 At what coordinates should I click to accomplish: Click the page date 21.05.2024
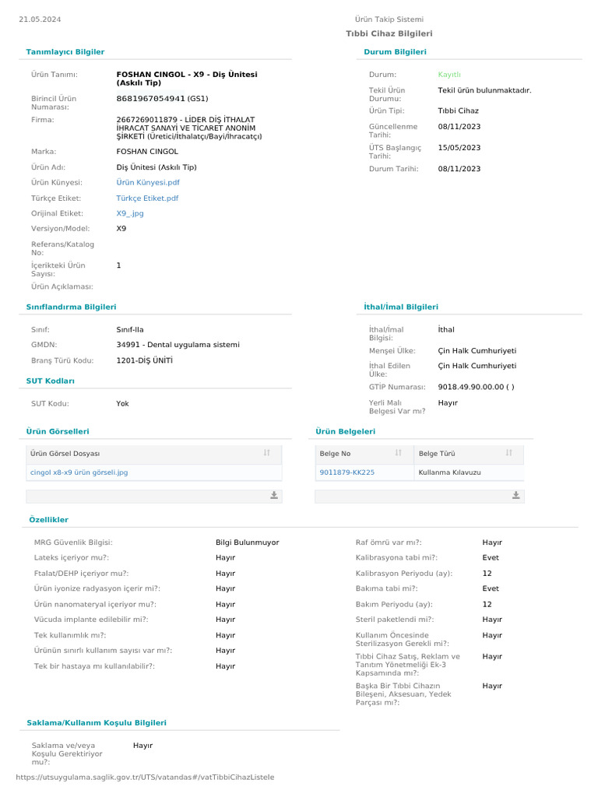pos(40,19)
